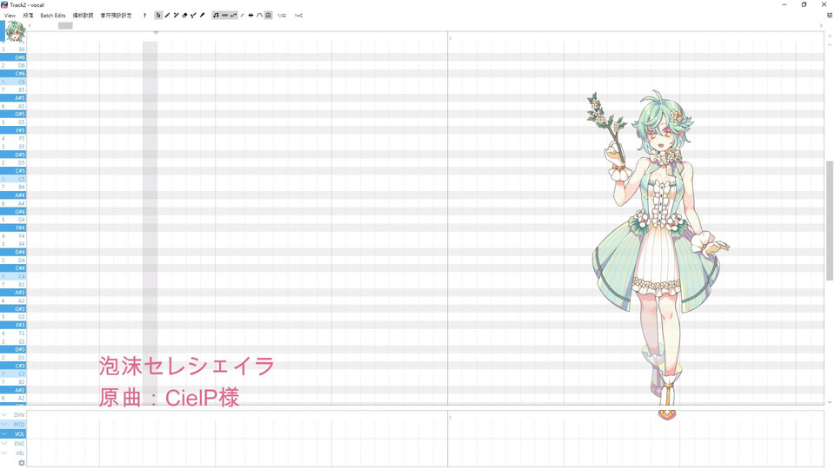Click the F#4 piano key

[13, 228]
